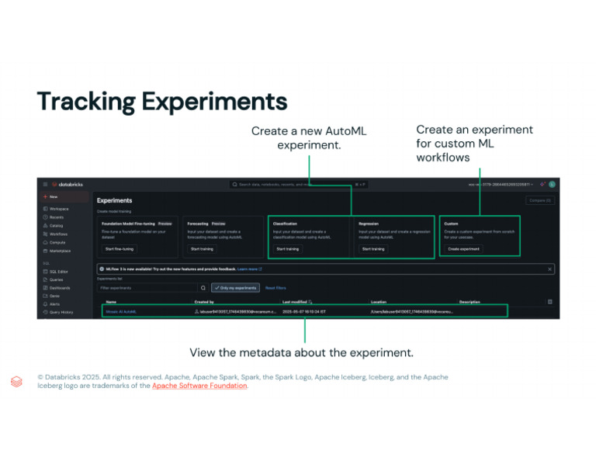Click the Query History icon
This screenshot has height=461, width=596.
click(x=46, y=312)
